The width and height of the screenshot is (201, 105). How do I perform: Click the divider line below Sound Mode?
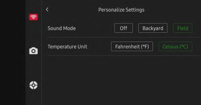[124, 37]
